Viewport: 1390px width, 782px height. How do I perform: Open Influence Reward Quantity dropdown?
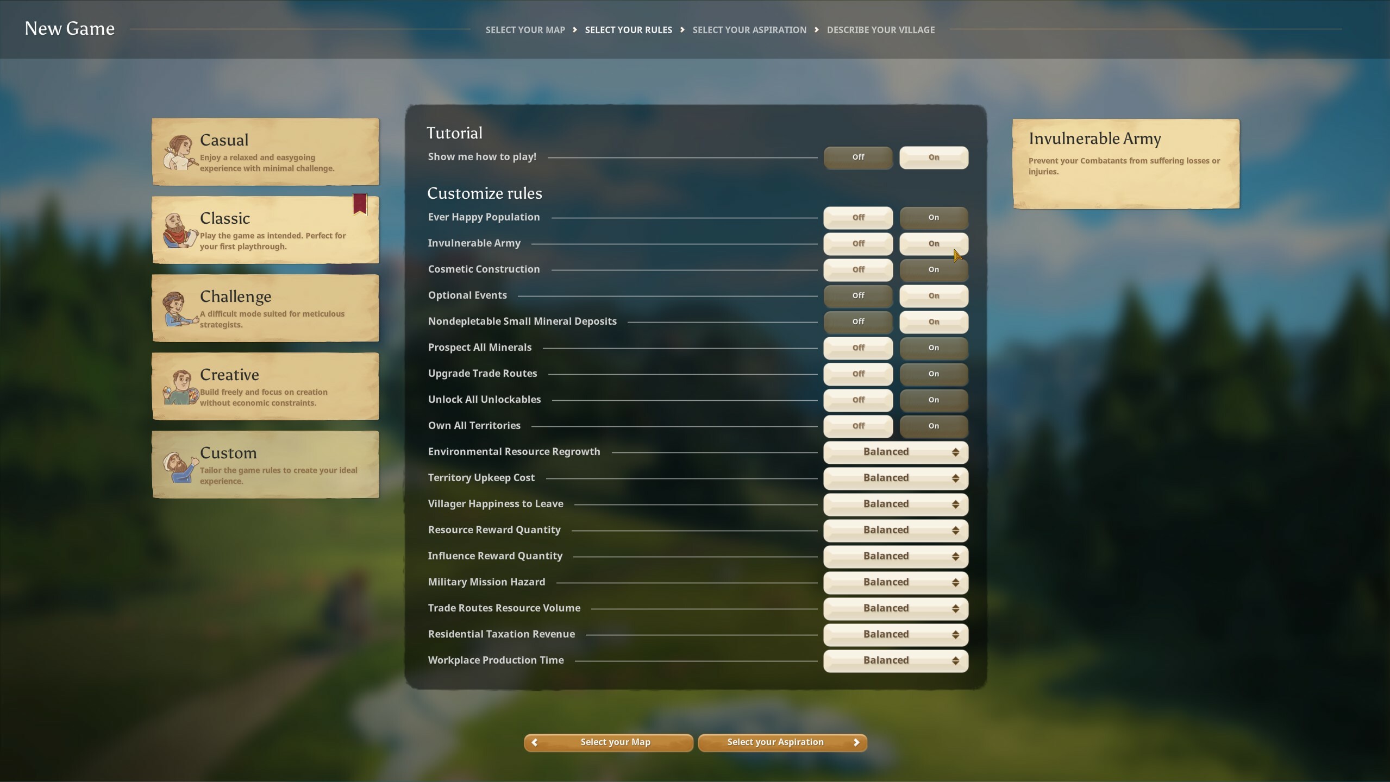tap(896, 557)
